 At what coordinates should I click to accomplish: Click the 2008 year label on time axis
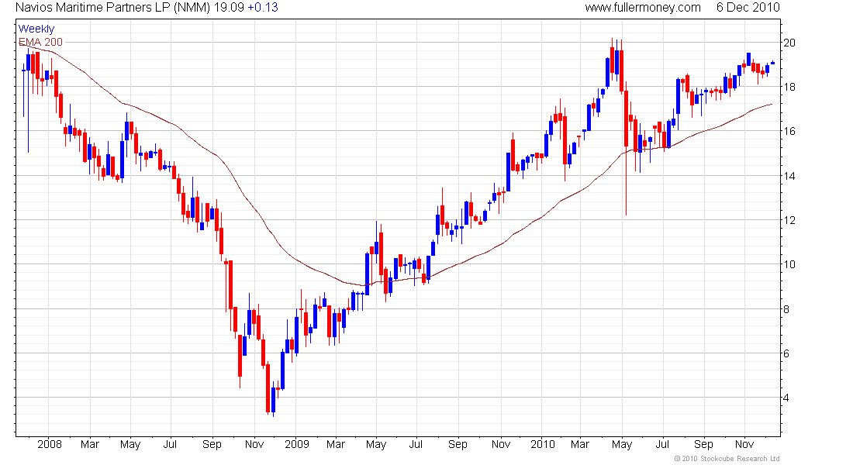50,444
